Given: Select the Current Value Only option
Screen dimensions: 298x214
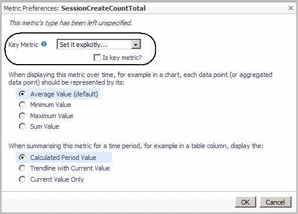Looking at the screenshot, I should [x=22, y=179].
